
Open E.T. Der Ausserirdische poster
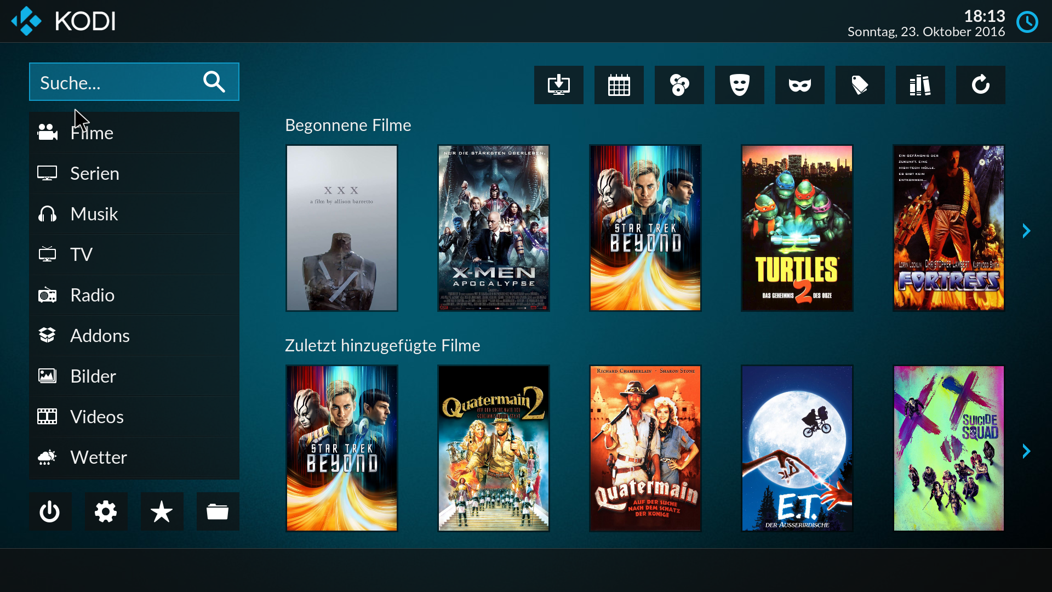797,448
